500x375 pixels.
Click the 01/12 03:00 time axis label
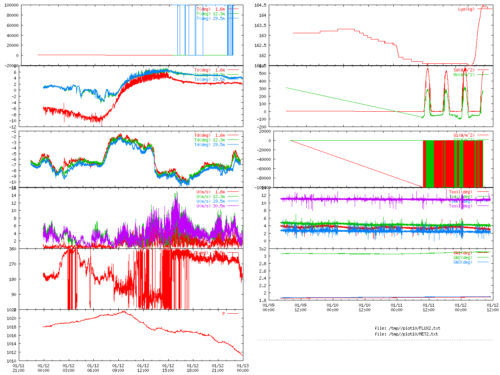[68, 368]
